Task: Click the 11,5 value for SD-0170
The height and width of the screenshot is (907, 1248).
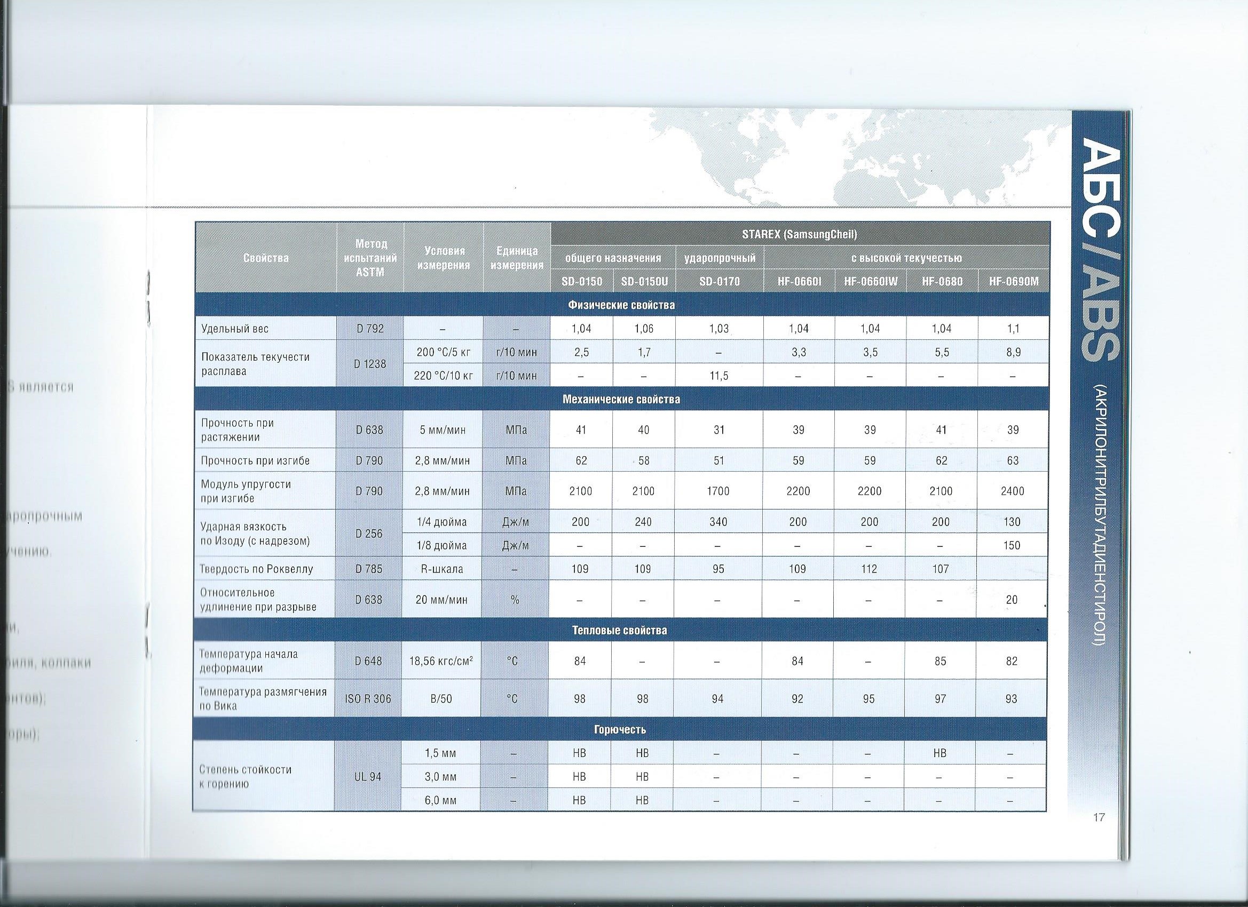Action: [718, 376]
